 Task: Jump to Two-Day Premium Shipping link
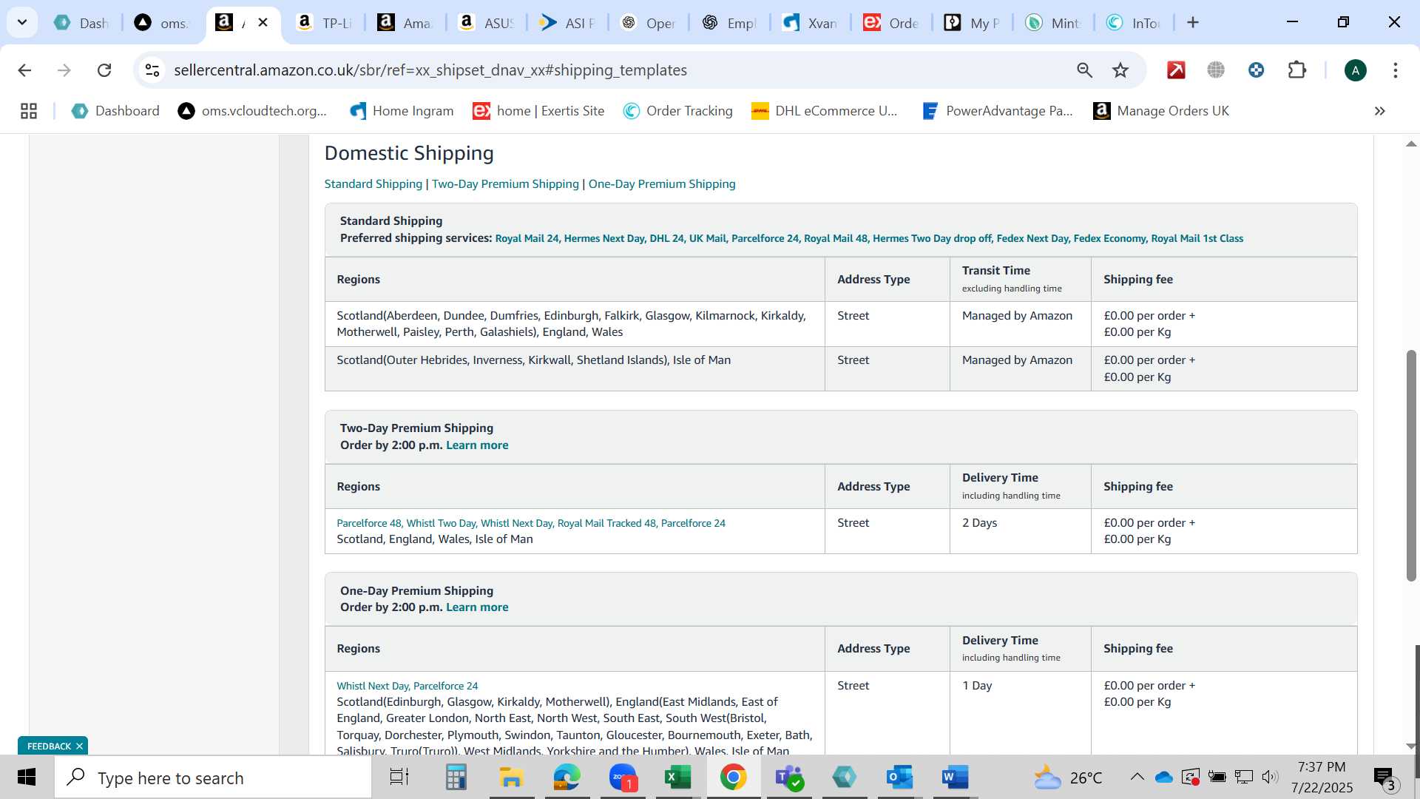click(505, 184)
